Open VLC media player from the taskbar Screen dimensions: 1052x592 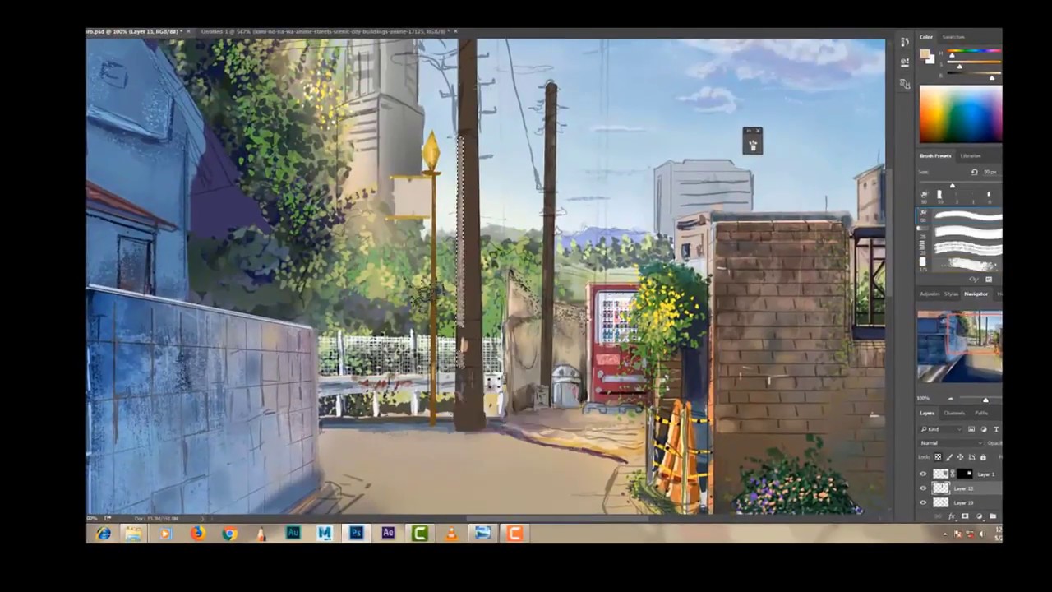(451, 534)
